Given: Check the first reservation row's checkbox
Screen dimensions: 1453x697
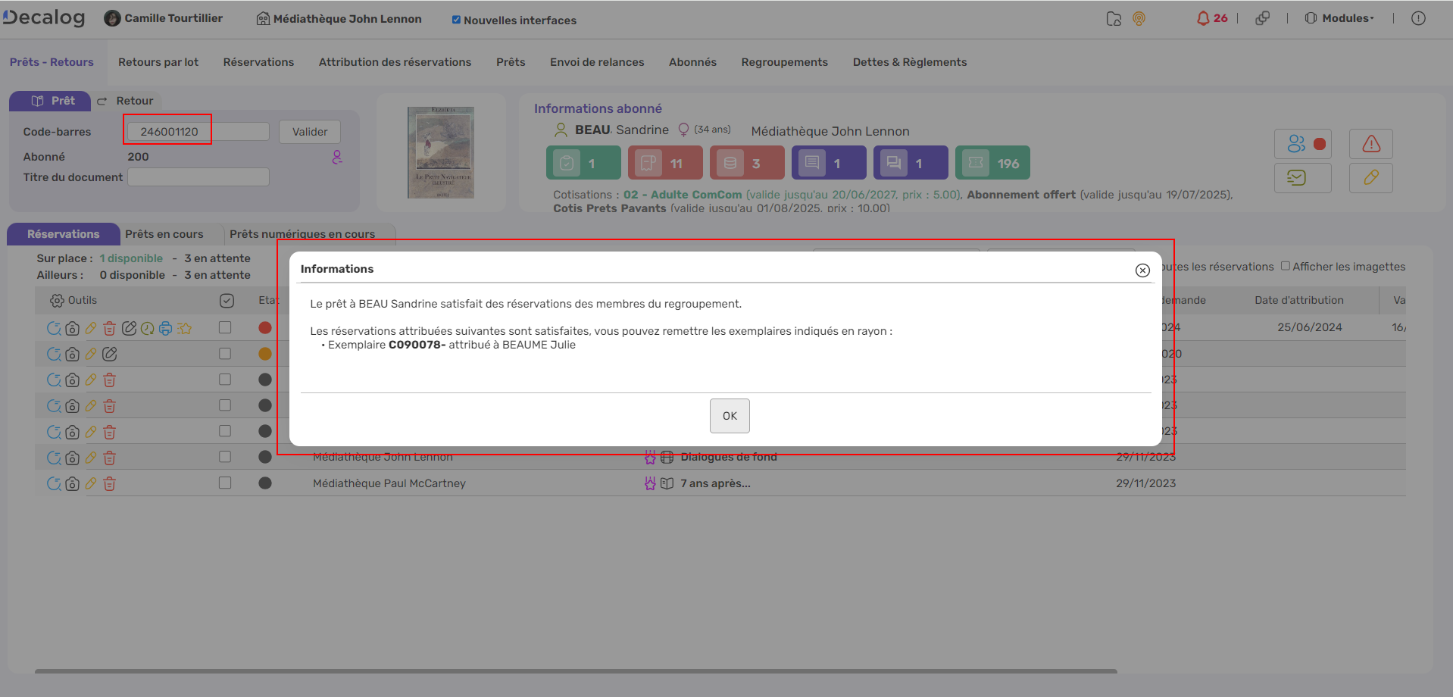Looking at the screenshot, I should pyautogui.click(x=224, y=327).
